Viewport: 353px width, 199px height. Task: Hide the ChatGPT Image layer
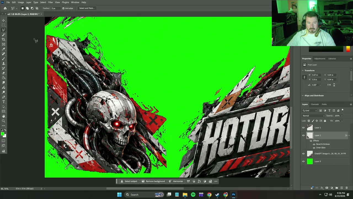(x=303, y=154)
